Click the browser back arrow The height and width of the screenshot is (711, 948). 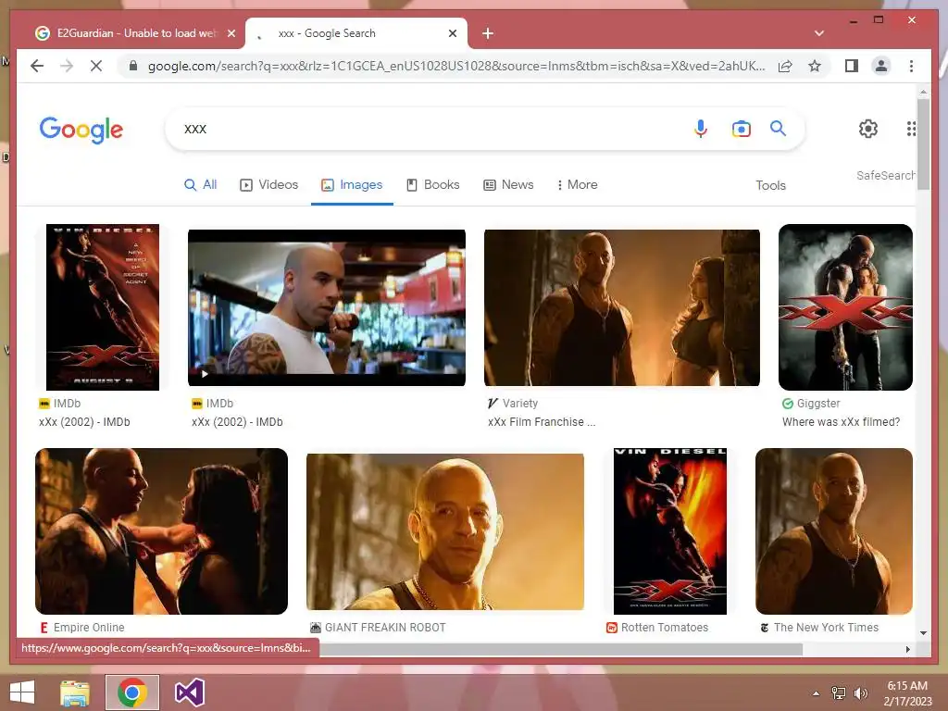[37, 66]
